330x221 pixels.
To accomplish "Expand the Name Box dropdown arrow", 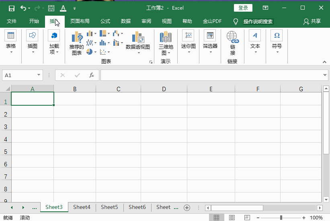I will pyautogui.click(x=39, y=75).
